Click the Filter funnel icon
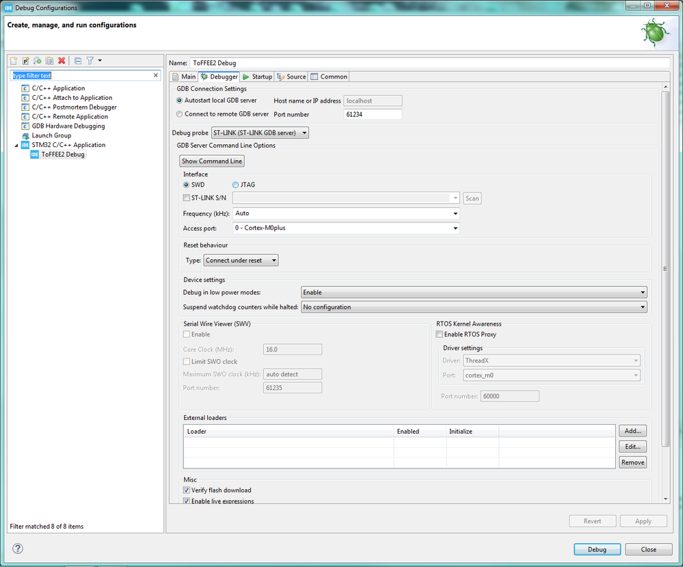The width and height of the screenshot is (683, 567). (90, 61)
